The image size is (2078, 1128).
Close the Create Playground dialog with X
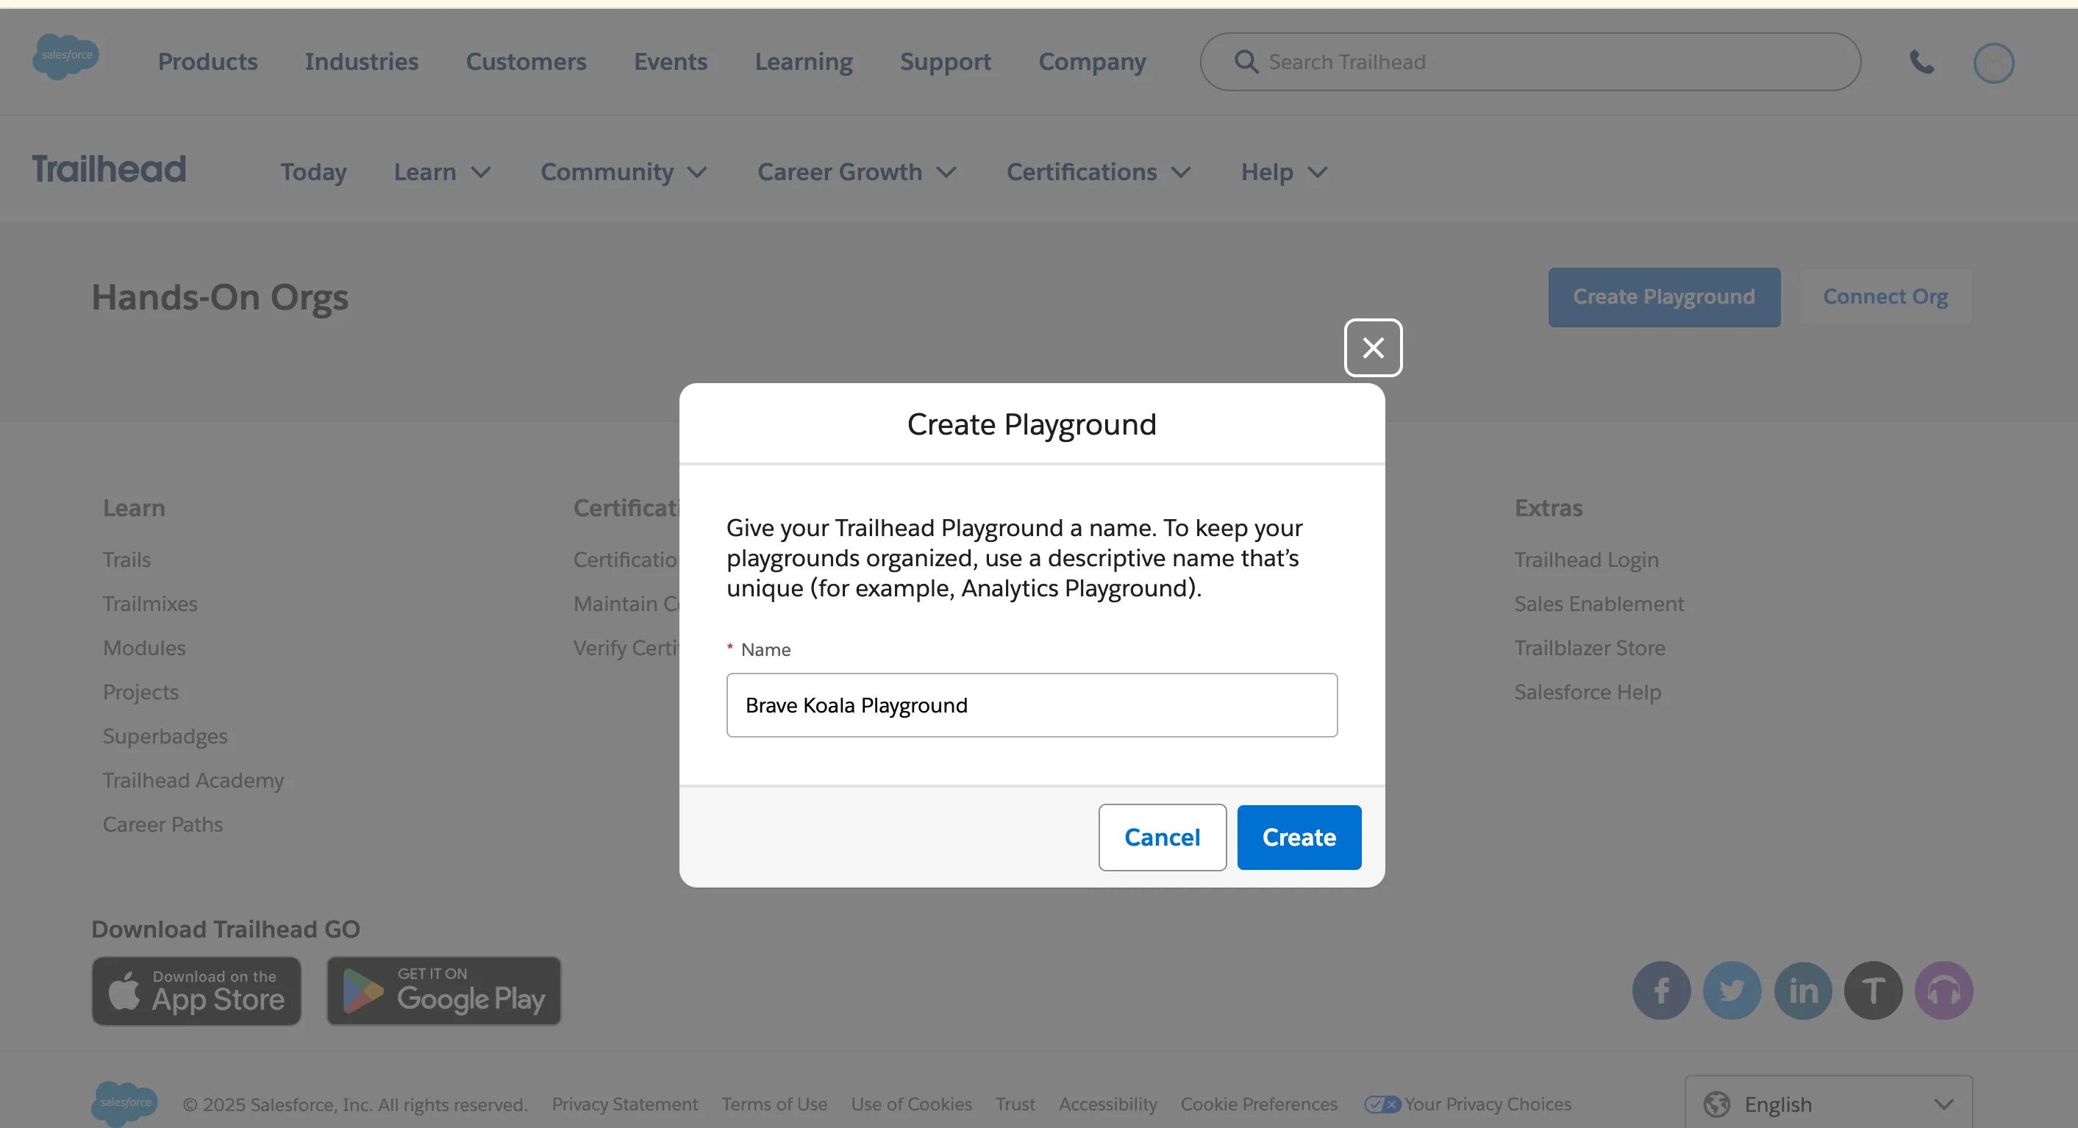tap(1373, 348)
